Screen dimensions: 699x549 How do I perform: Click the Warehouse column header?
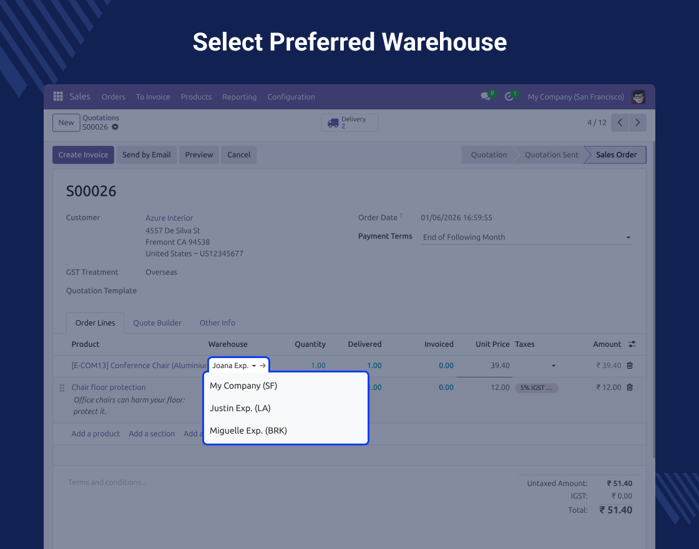click(x=228, y=344)
